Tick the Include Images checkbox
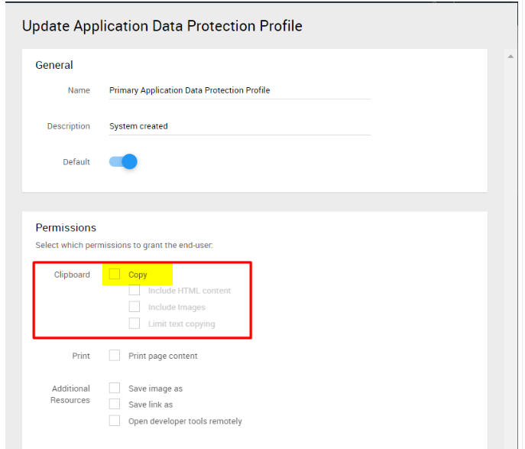Viewport: 525px width, 449px height. 134,307
